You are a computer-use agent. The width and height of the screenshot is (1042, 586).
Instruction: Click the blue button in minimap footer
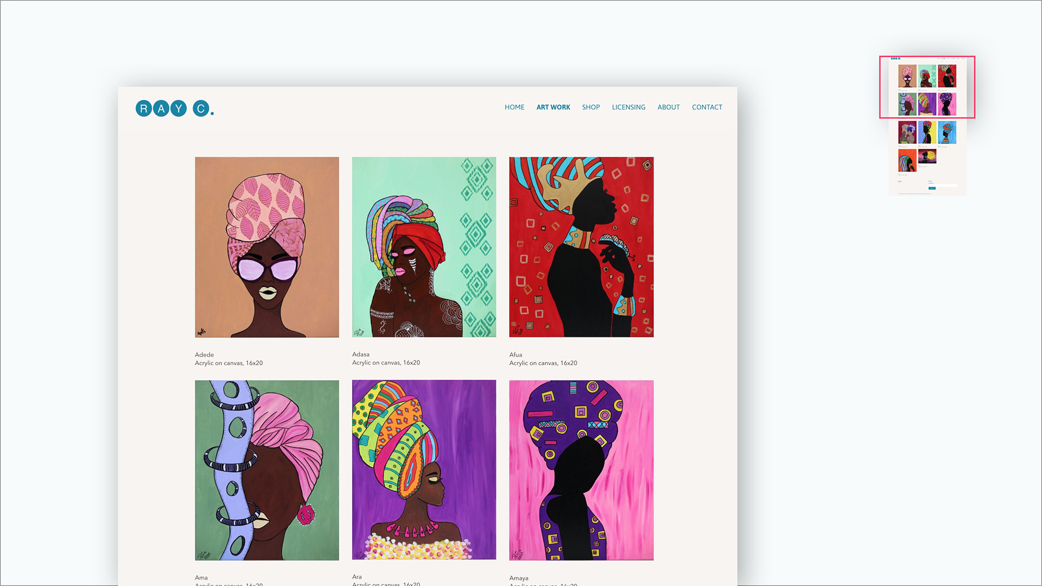(932, 188)
